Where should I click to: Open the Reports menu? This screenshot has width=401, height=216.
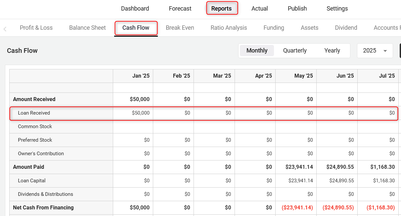tap(222, 9)
